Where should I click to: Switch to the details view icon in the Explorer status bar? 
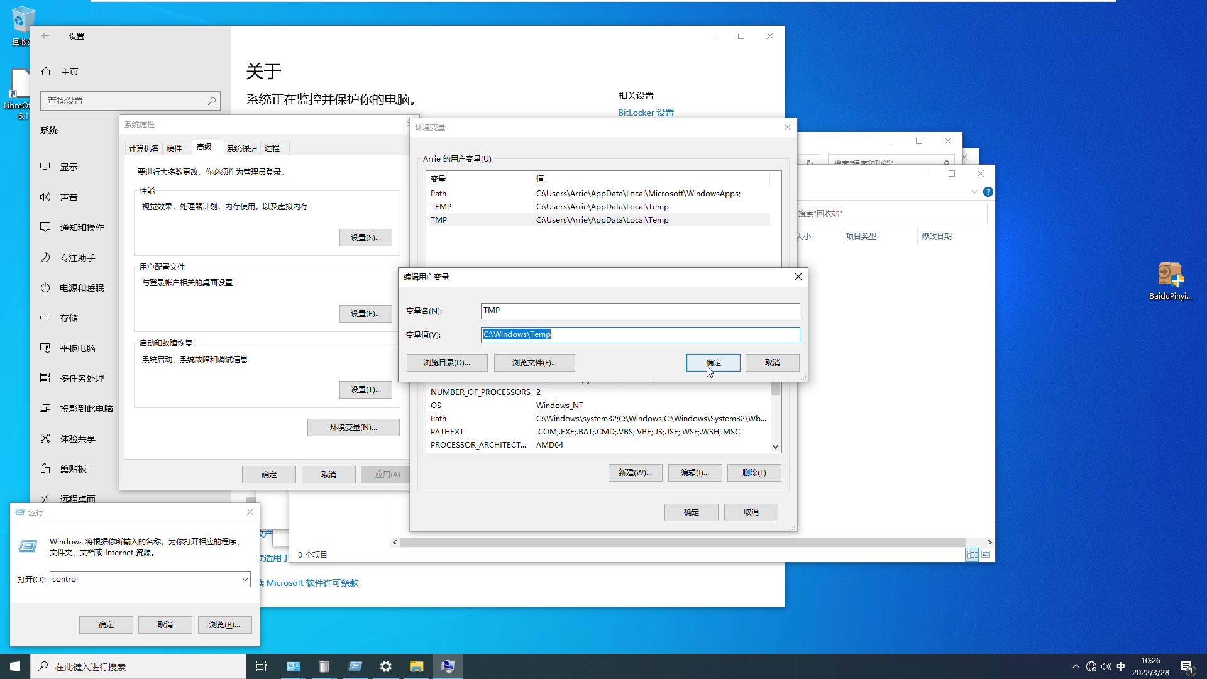[x=973, y=555]
